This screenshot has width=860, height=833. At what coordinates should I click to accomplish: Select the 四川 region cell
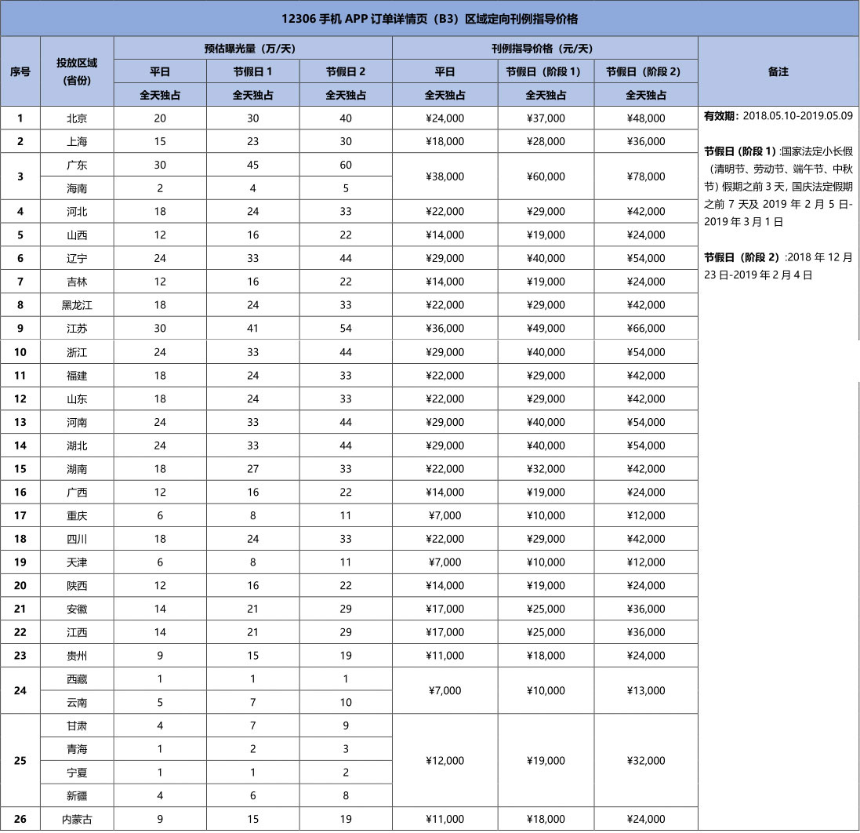(77, 539)
